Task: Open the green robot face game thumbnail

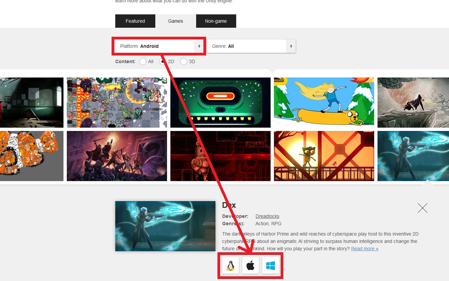Action: [220, 103]
